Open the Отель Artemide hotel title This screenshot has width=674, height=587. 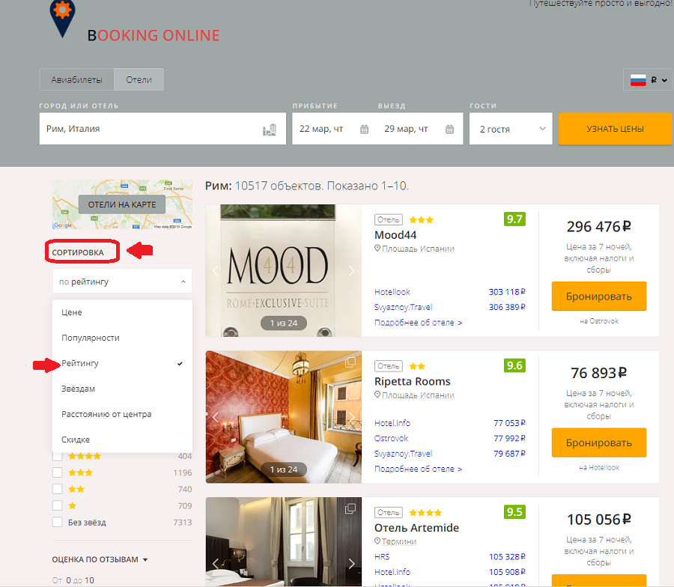coord(416,528)
